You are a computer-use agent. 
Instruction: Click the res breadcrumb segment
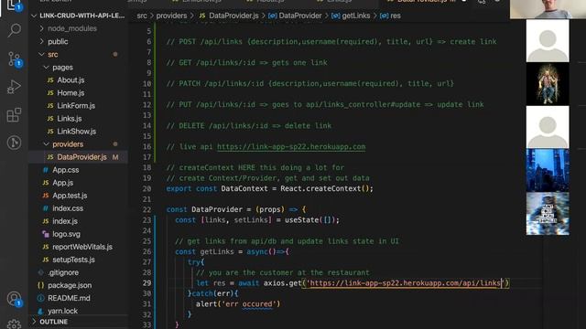[x=391, y=16]
